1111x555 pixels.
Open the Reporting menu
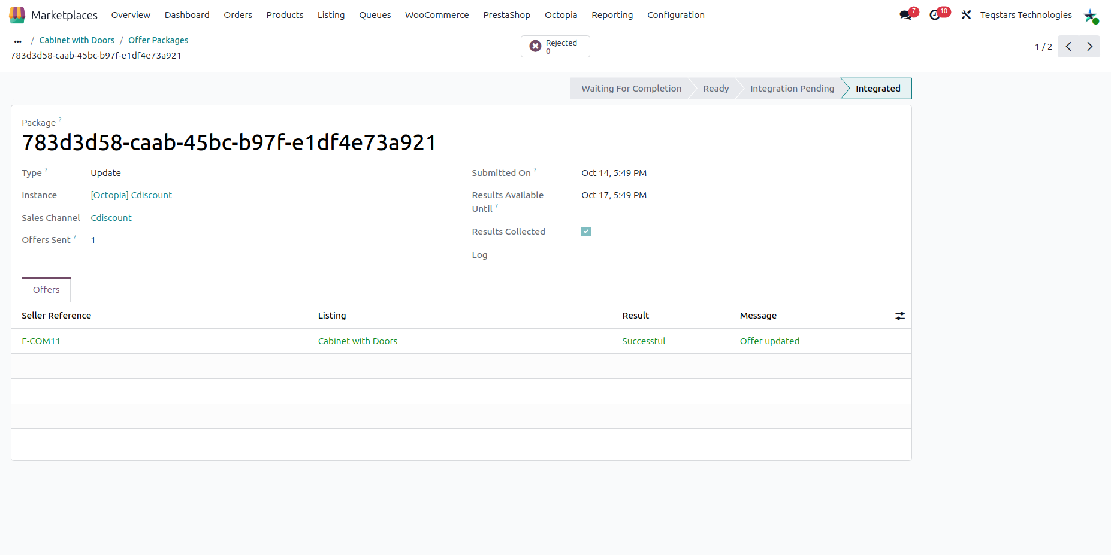point(612,15)
